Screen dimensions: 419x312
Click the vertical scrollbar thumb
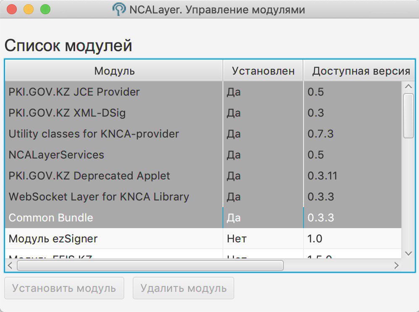pyautogui.click(x=409, y=116)
